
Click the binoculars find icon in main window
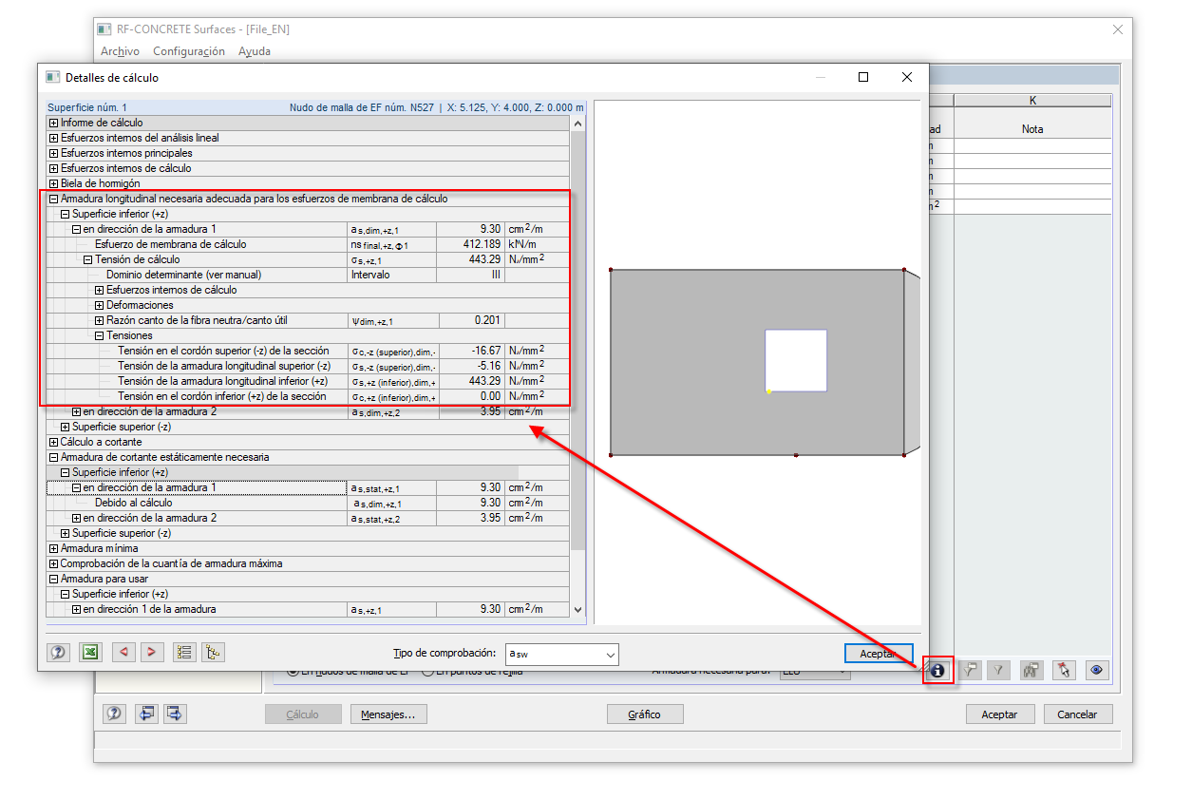1032,670
